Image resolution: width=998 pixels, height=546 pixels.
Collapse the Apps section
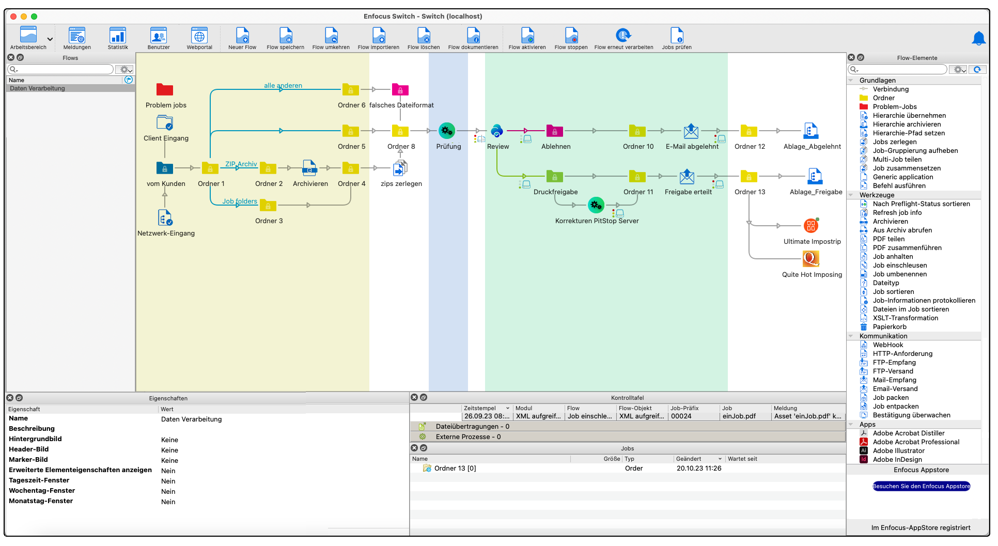(851, 424)
